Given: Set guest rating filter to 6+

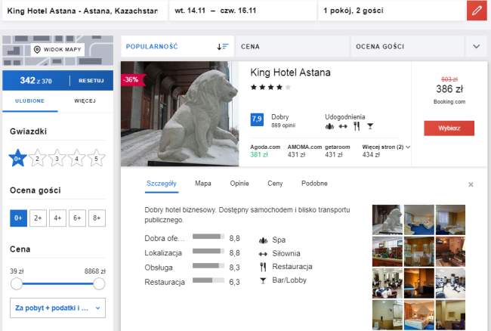Looking at the screenshot, I should pos(77,218).
